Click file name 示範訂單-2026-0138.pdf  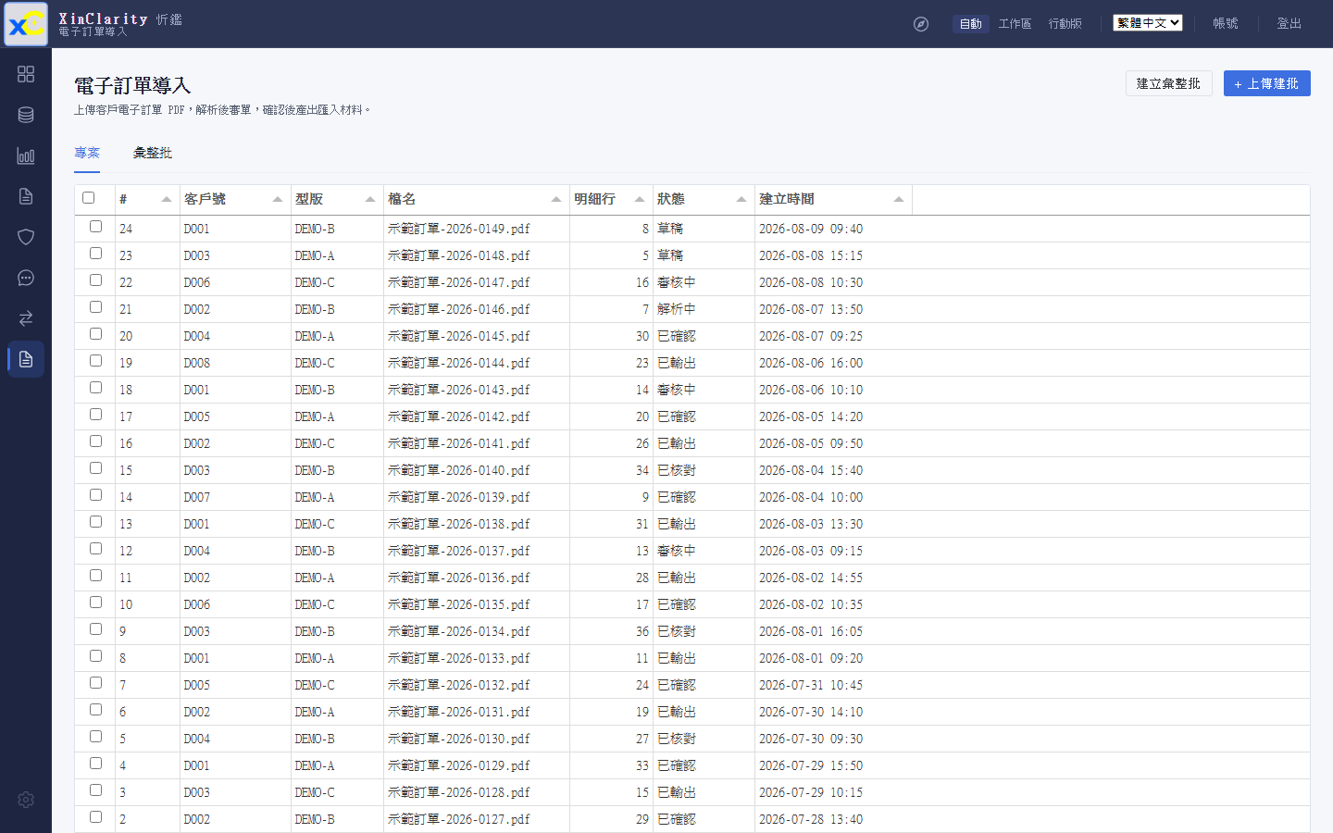tap(459, 524)
